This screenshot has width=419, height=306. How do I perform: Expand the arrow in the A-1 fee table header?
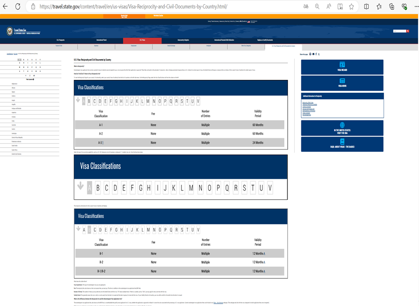(78, 100)
